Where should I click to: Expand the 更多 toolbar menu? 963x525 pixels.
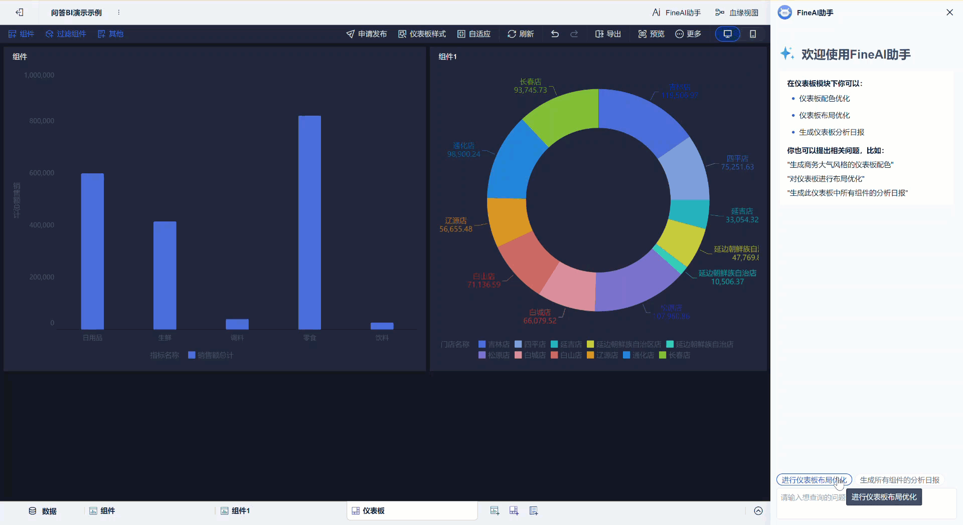[x=688, y=34]
